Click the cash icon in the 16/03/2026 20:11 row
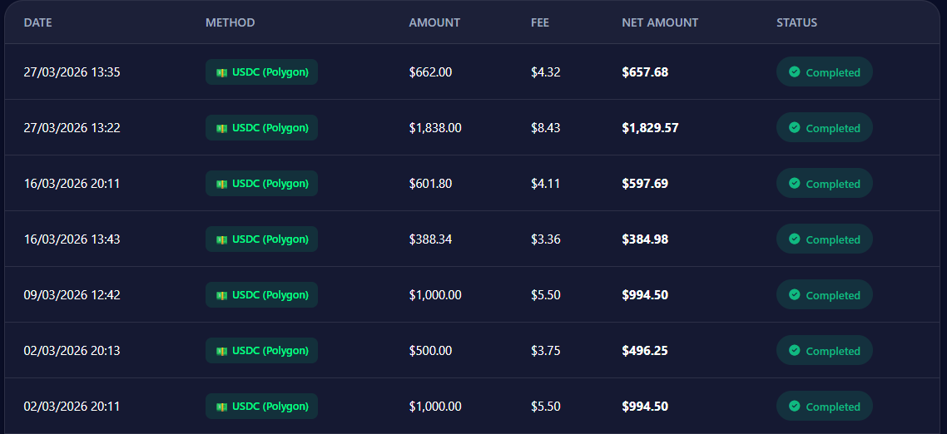The width and height of the screenshot is (947, 434). point(222,184)
